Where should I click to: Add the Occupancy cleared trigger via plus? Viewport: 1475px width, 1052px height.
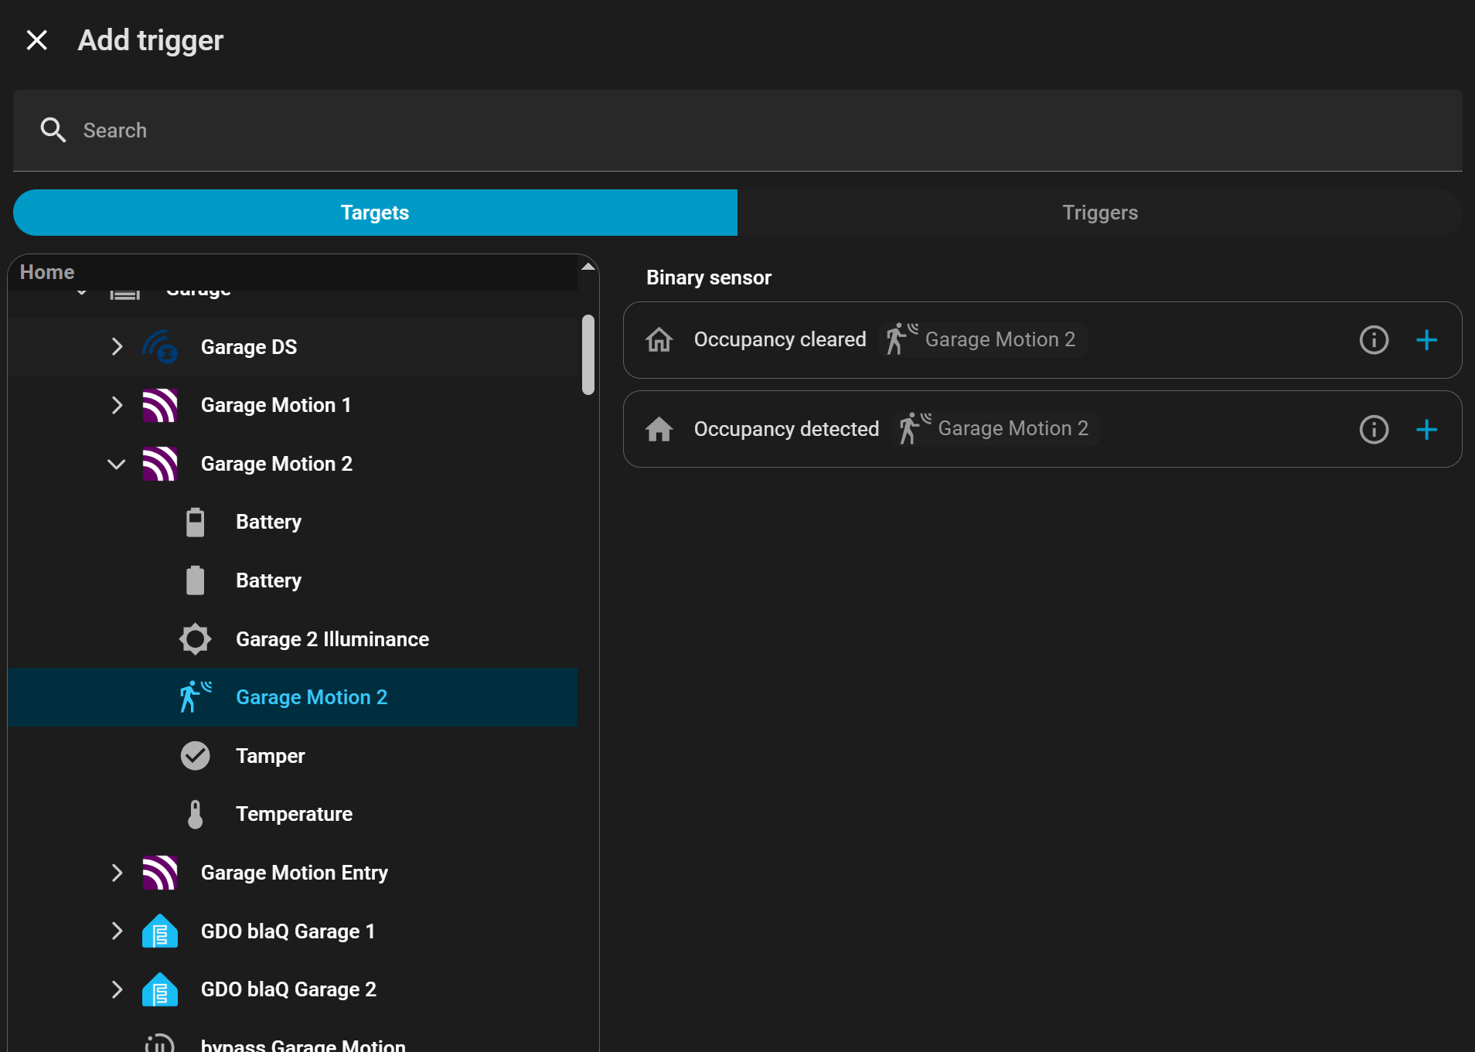click(x=1426, y=340)
